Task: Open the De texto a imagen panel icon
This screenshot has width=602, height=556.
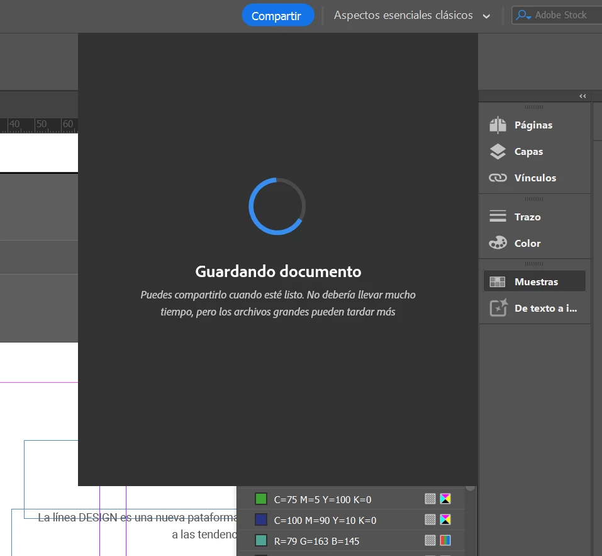Action: [498, 307]
